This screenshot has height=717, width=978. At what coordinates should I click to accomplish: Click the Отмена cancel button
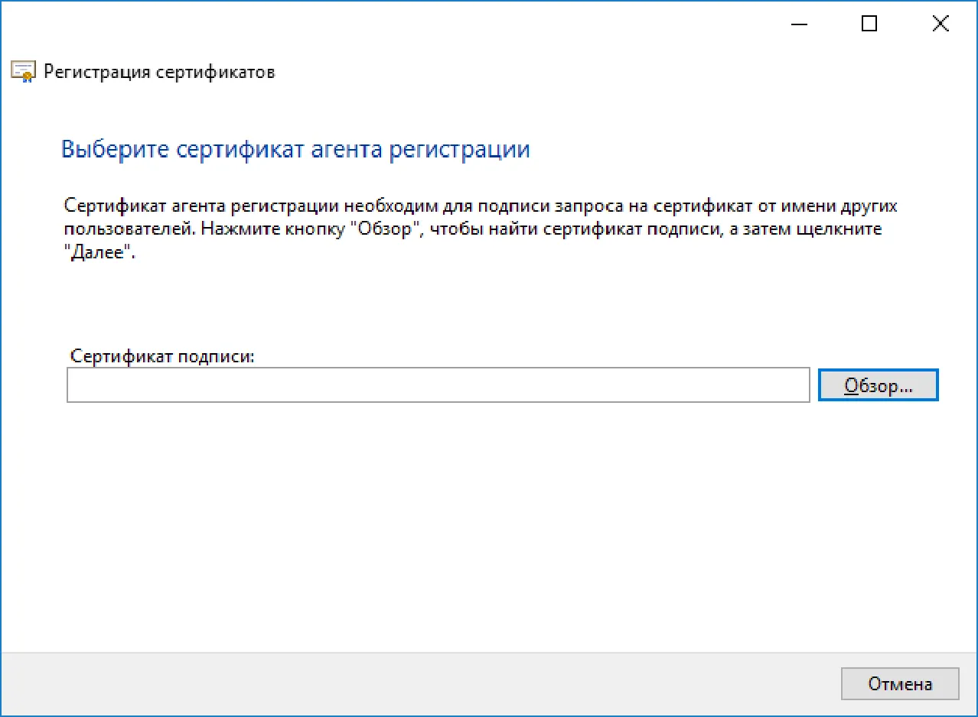900,684
